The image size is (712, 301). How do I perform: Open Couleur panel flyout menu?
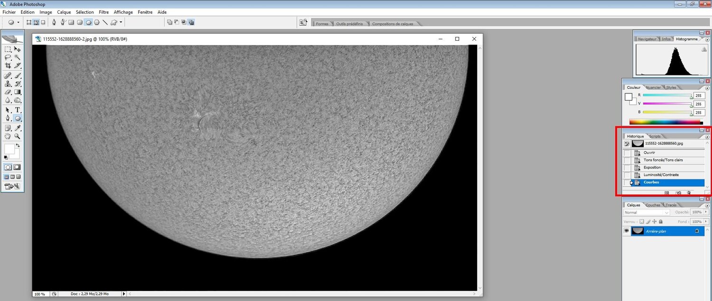[707, 88]
